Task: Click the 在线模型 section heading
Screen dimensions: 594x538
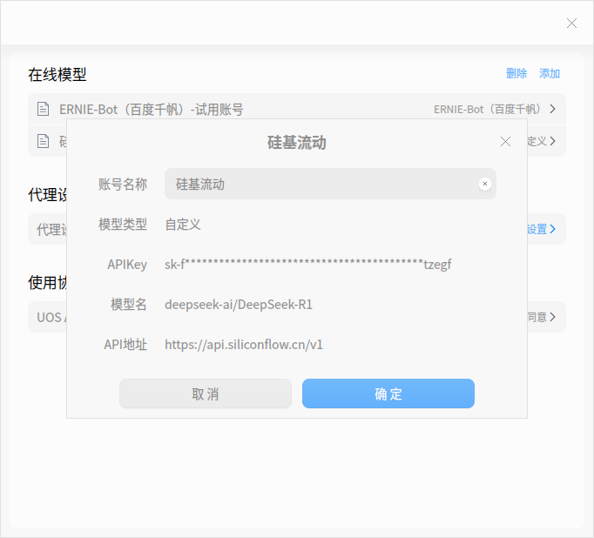Action: click(x=57, y=75)
